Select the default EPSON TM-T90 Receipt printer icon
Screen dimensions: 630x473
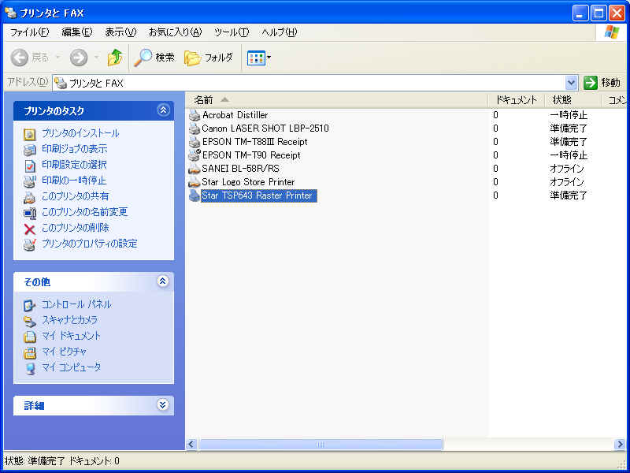[x=195, y=155]
